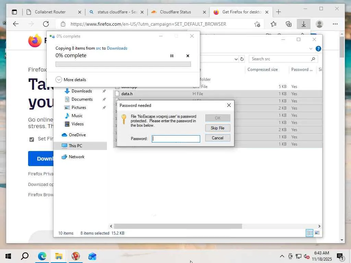Select Network in navigation pane
This screenshot has width=351, height=263.
coord(76,157)
